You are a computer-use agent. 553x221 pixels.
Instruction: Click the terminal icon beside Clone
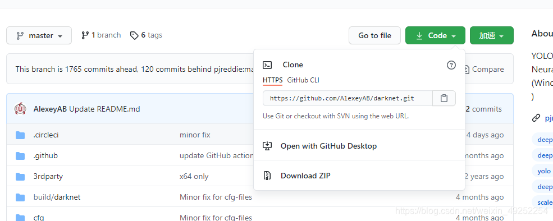267,65
